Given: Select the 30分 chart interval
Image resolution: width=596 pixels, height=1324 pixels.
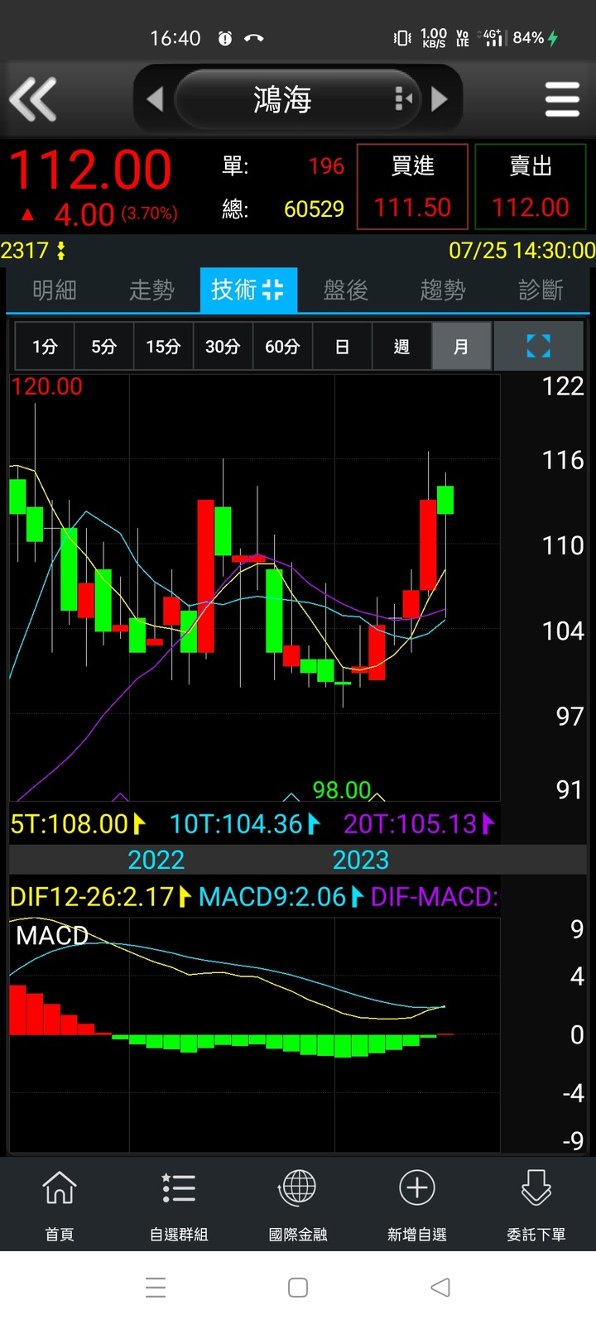Looking at the screenshot, I should coord(223,346).
